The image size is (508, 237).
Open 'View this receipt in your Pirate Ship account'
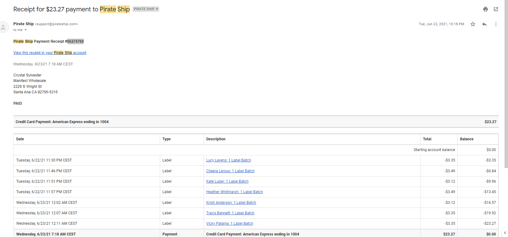click(x=50, y=53)
